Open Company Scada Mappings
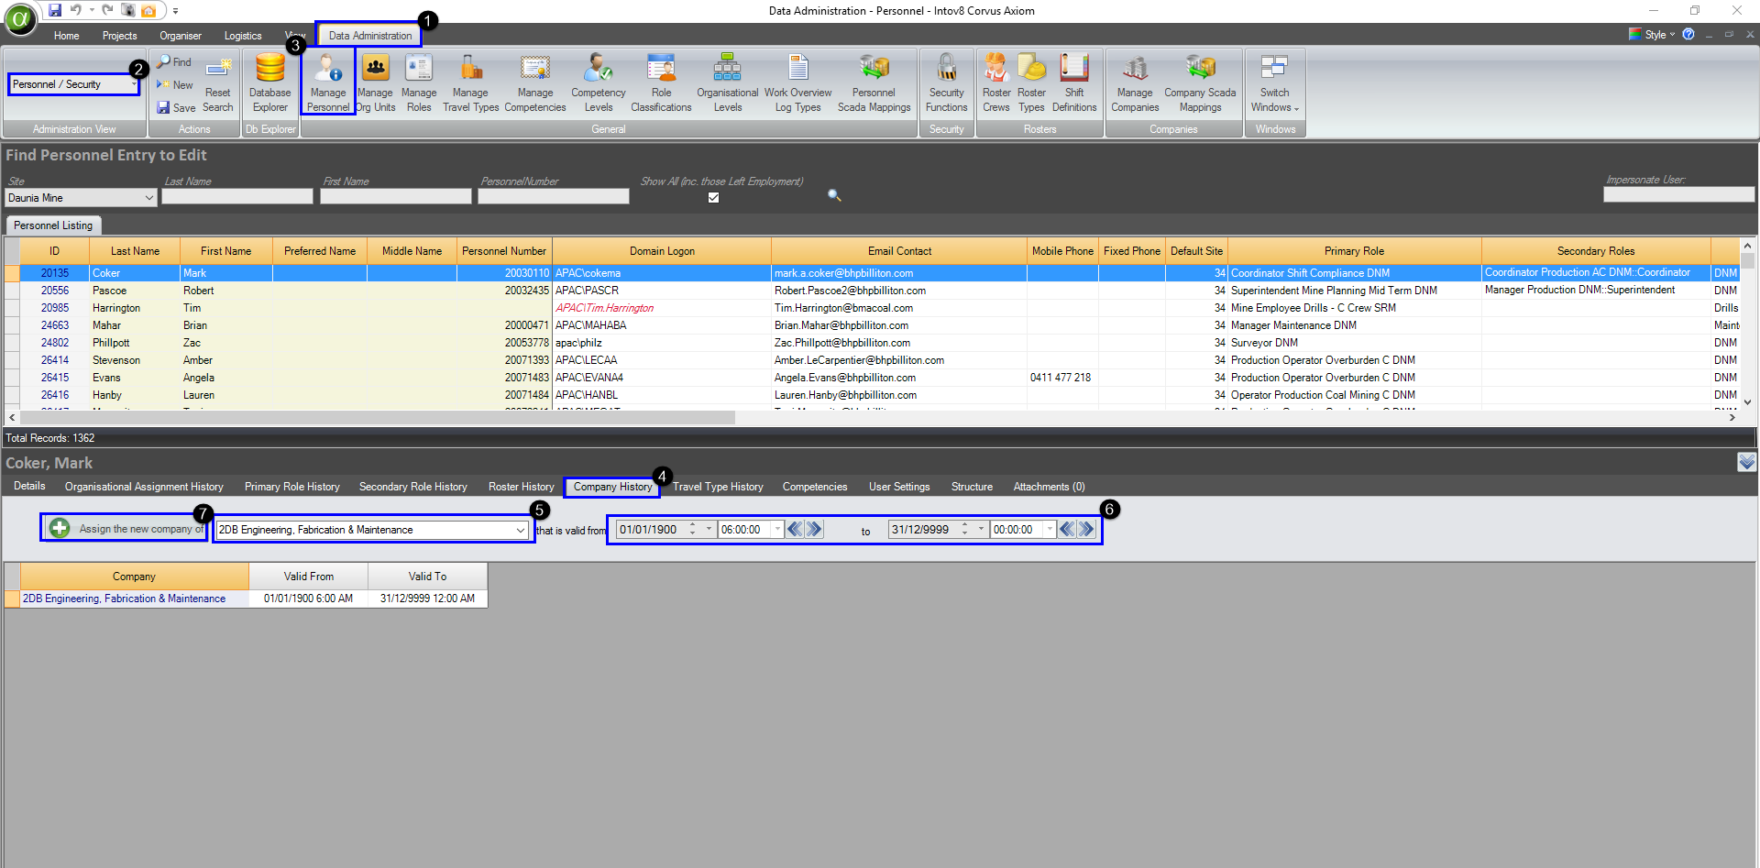The height and width of the screenshot is (868, 1760). coord(1200,82)
